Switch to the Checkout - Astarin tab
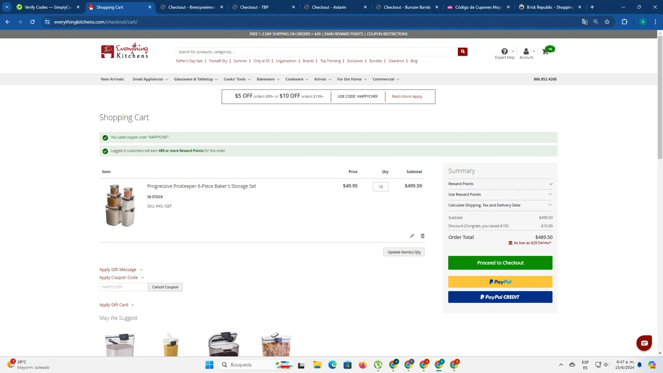 coord(335,7)
